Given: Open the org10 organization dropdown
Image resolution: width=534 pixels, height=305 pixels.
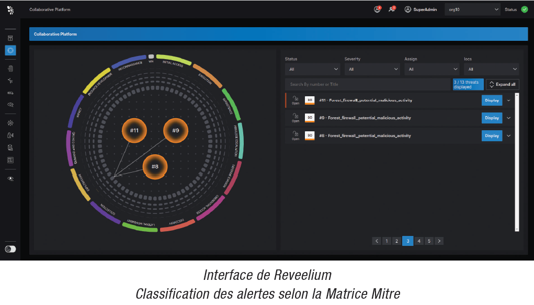Looking at the screenshot, I should (472, 9).
